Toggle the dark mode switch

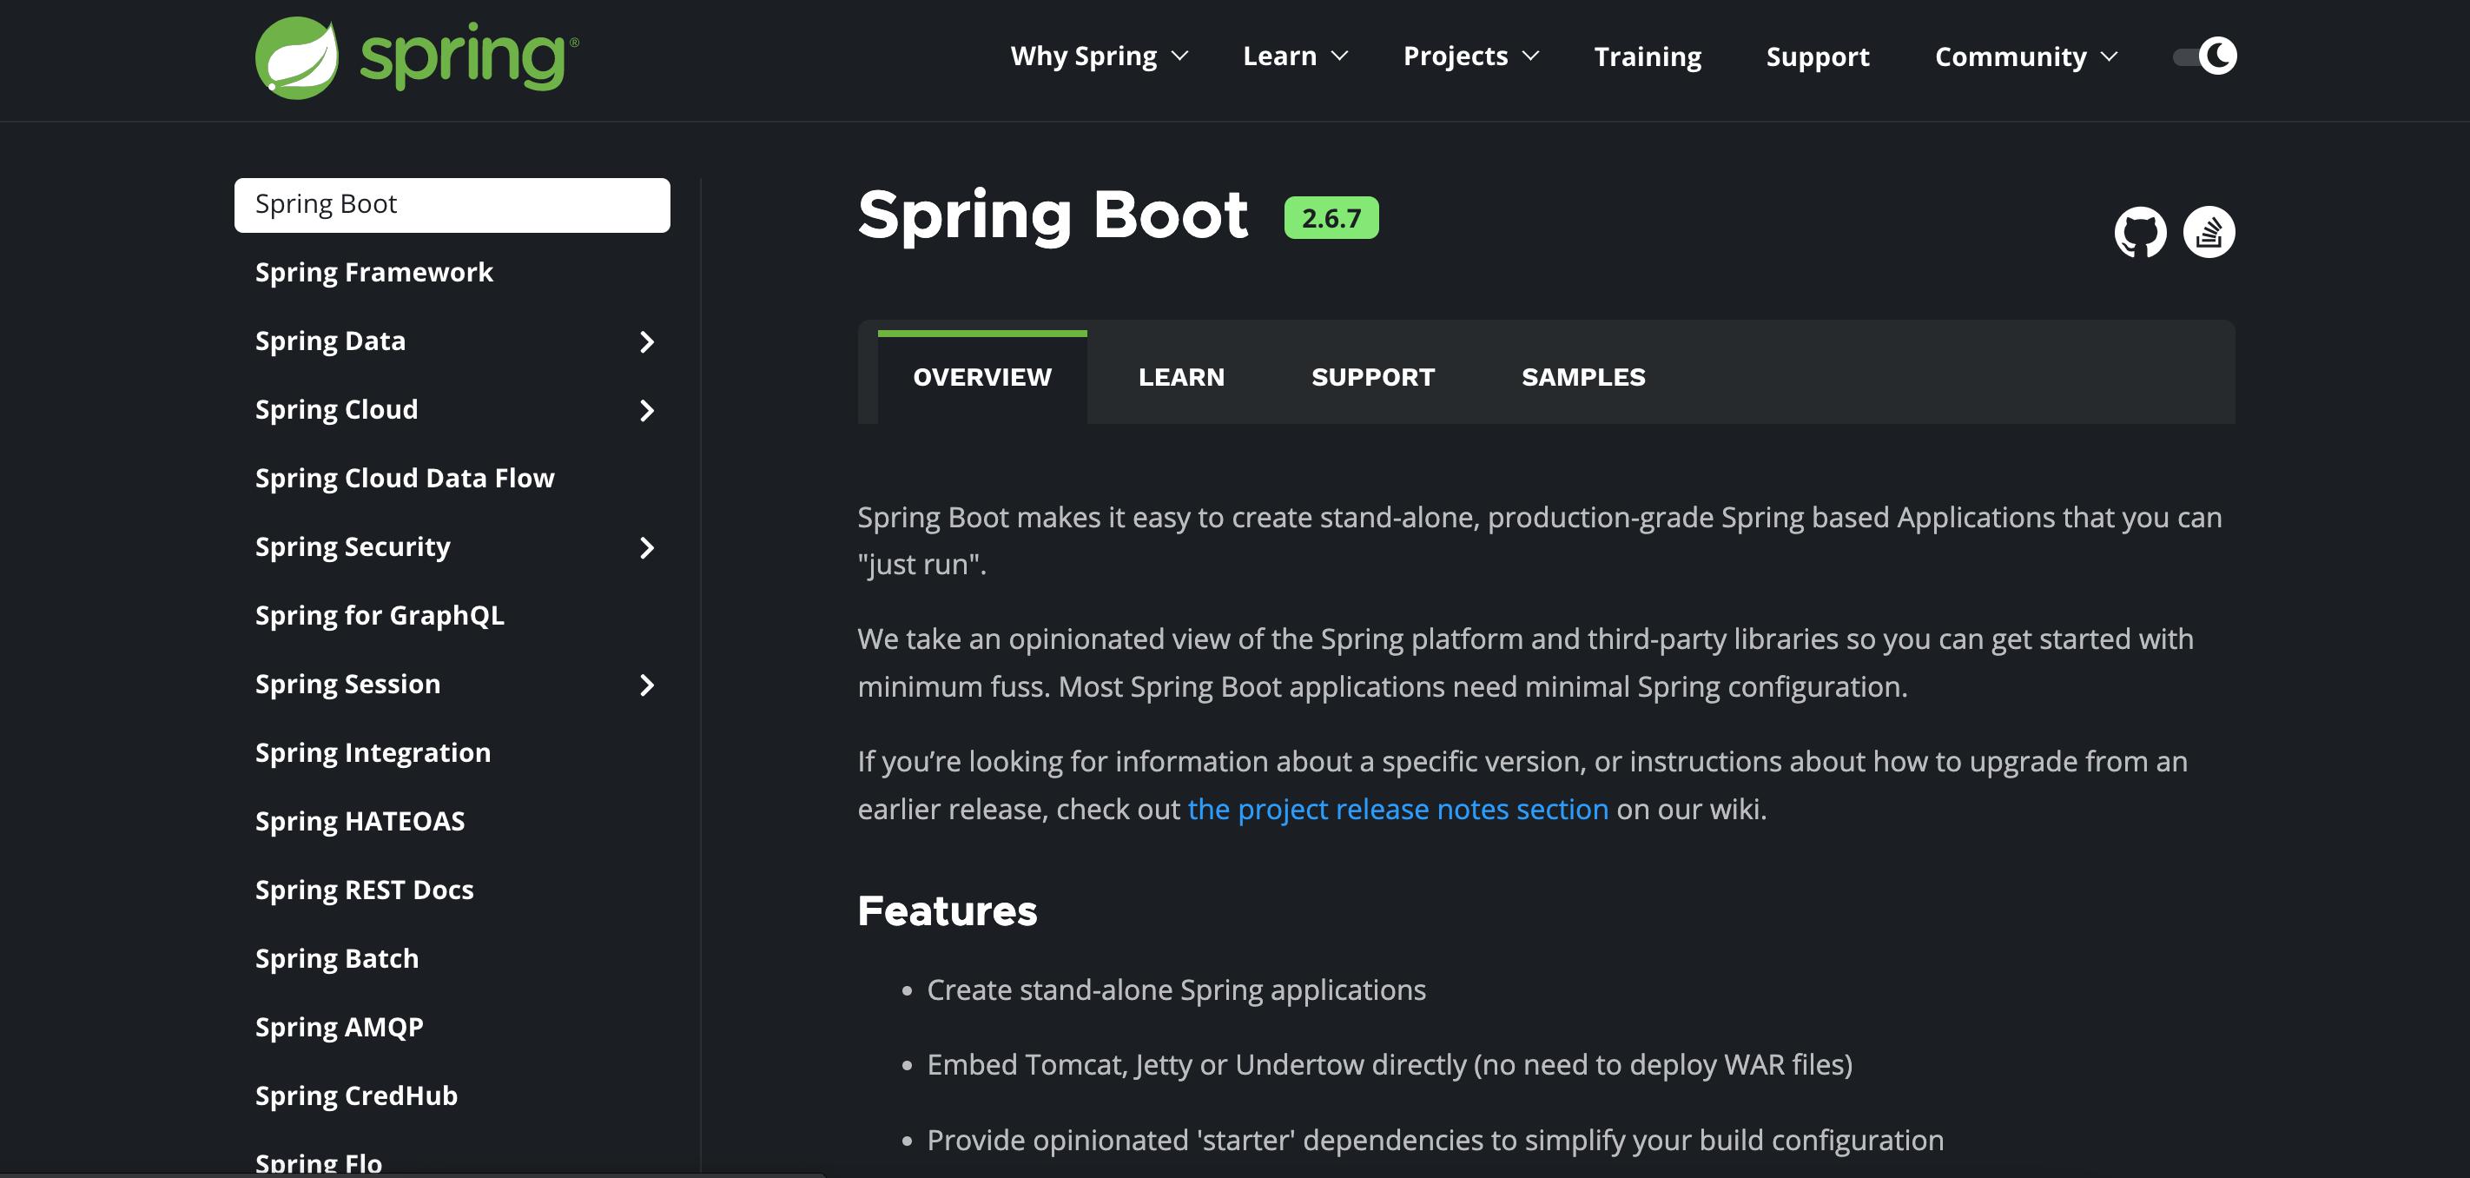[x=2204, y=56]
